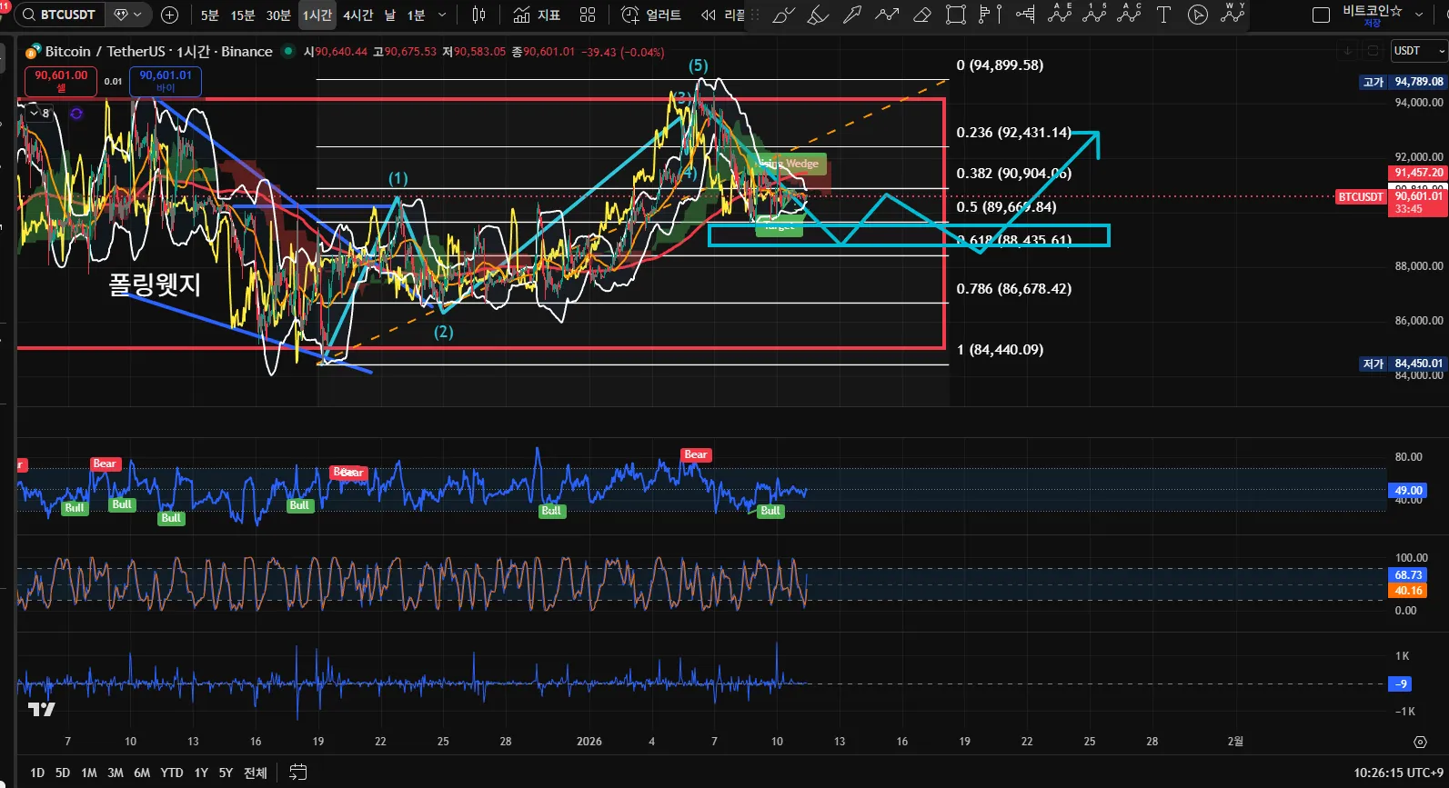Viewport: 1449px width, 788px height.
Task: Switch to the 4시간 timeframe
Action: 357,15
